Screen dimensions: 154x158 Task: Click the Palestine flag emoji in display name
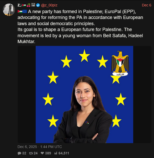(x=24, y=5)
